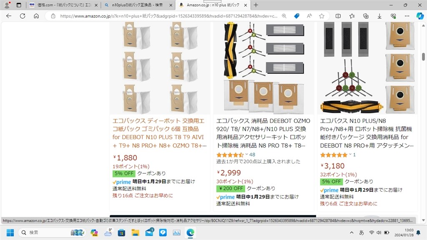This screenshot has width=427, height=240.
Task: Go back to the previous page
Action: [9, 16]
